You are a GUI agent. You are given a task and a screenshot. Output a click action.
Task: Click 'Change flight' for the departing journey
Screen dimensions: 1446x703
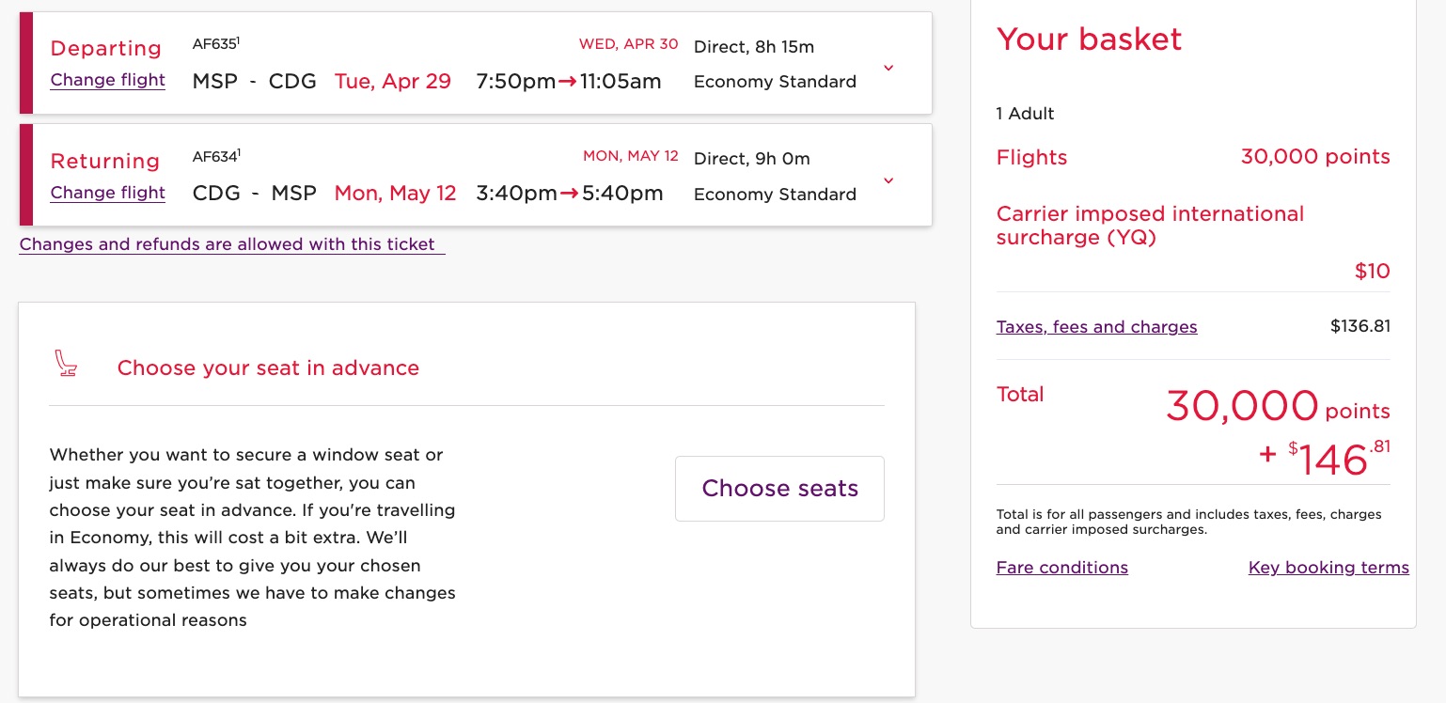(x=107, y=81)
